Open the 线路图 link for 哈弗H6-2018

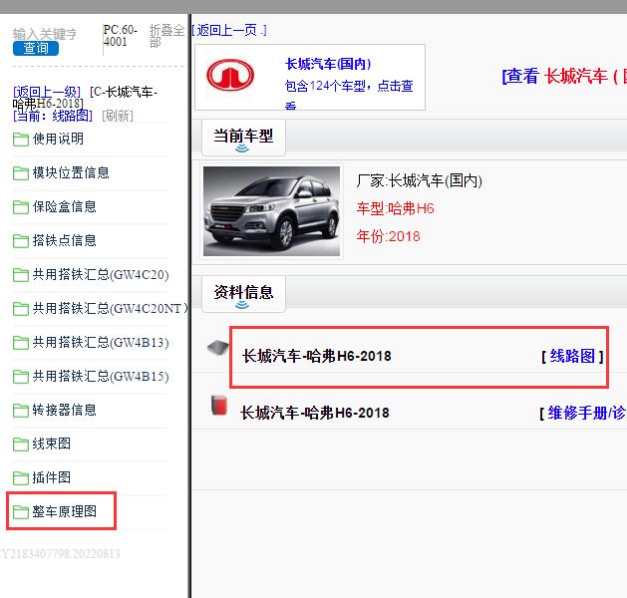click(x=572, y=356)
